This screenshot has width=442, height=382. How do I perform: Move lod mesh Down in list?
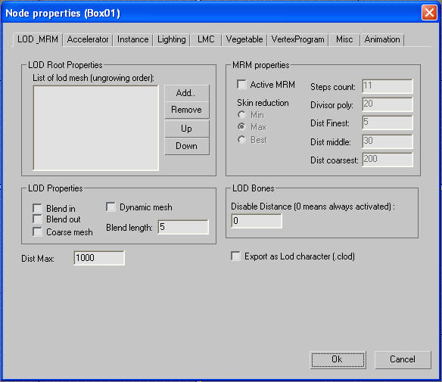point(187,146)
